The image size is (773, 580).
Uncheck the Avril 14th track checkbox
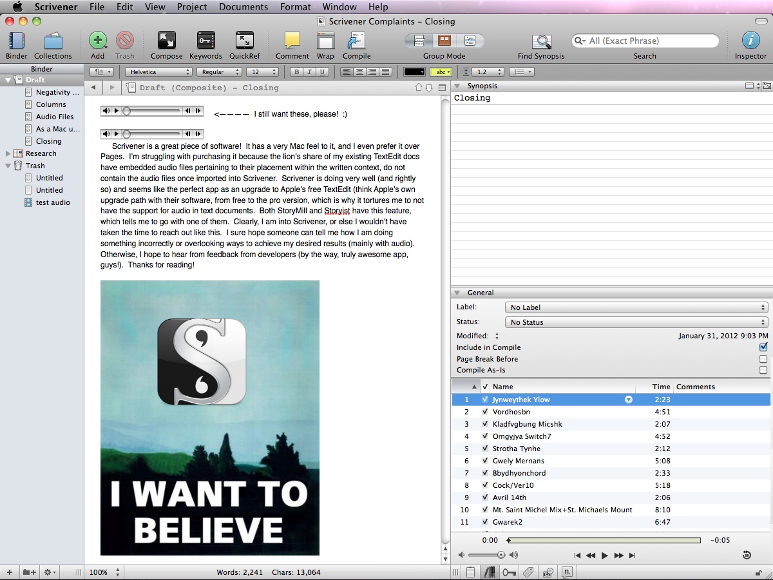click(x=485, y=498)
